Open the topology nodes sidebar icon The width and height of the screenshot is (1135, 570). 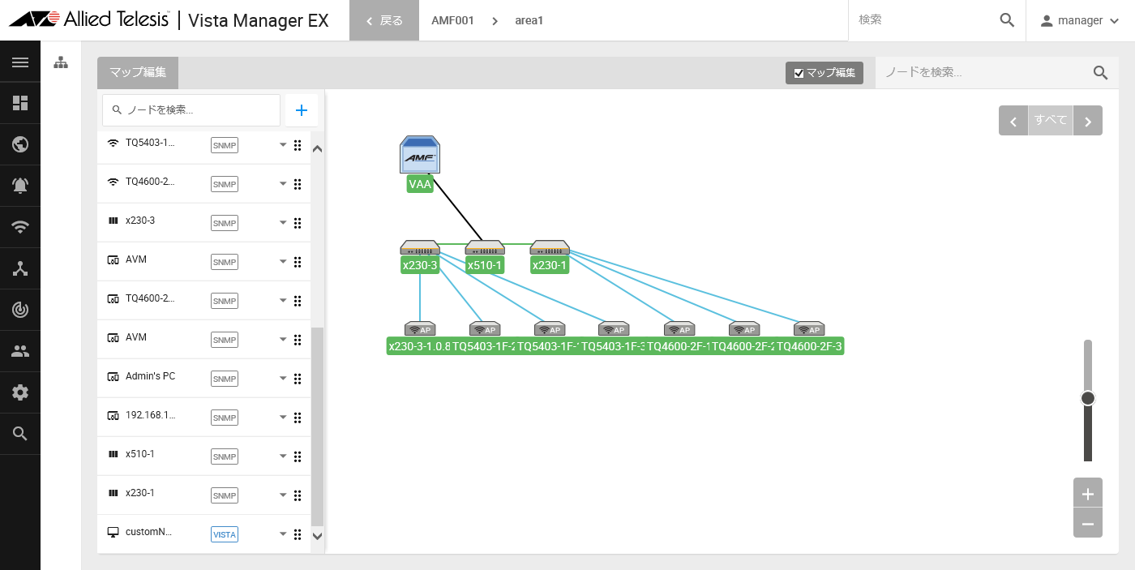point(20,268)
